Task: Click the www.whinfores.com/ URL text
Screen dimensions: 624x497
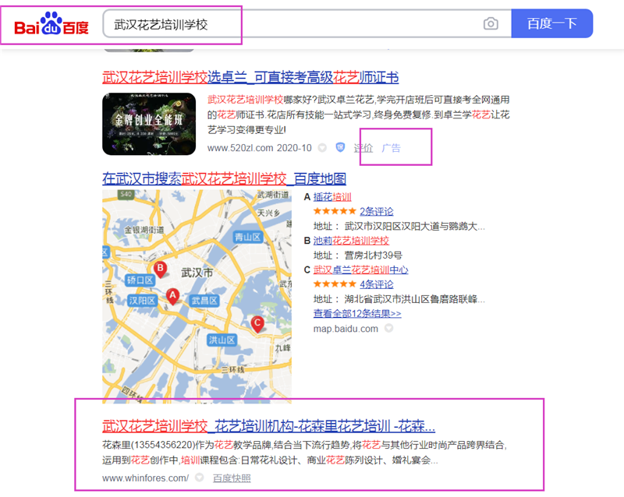Action: (146, 478)
